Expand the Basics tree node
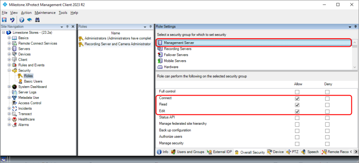This screenshot has width=359, height=163. tap(9, 38)
